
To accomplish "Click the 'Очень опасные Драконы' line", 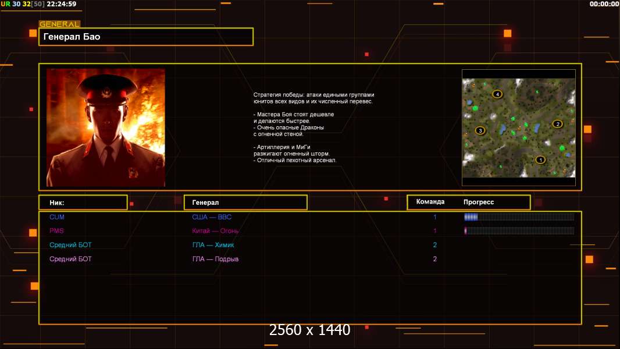I will coord(288,127).
